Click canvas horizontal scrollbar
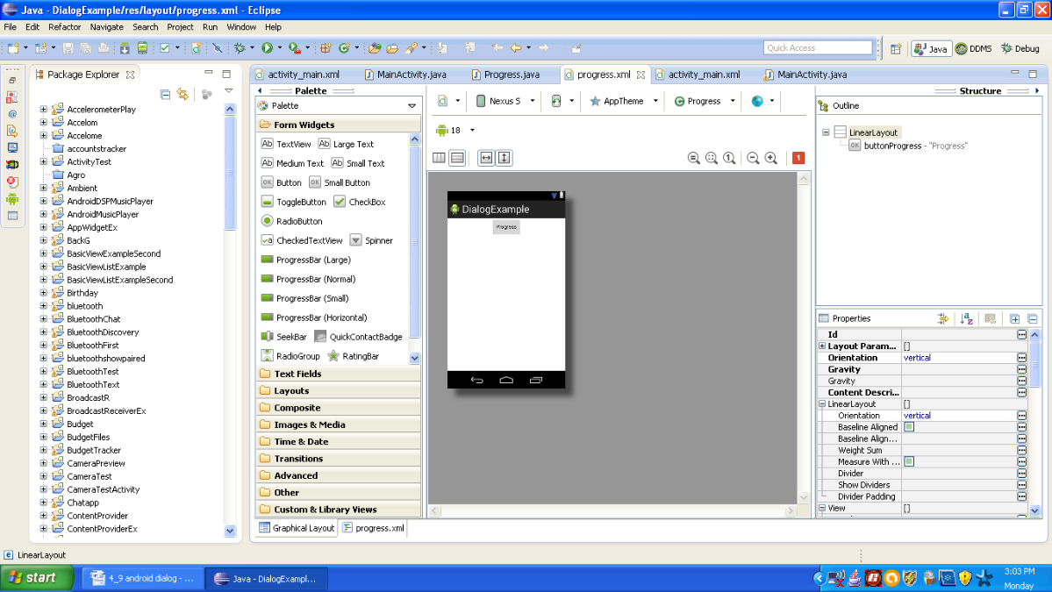This screenshot has height=592, width=1052. click(x=612, y=511)
